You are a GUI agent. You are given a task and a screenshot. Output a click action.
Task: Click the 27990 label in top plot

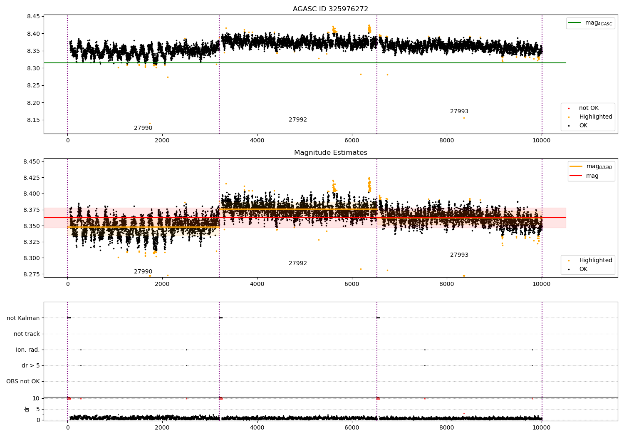point(143,128)
